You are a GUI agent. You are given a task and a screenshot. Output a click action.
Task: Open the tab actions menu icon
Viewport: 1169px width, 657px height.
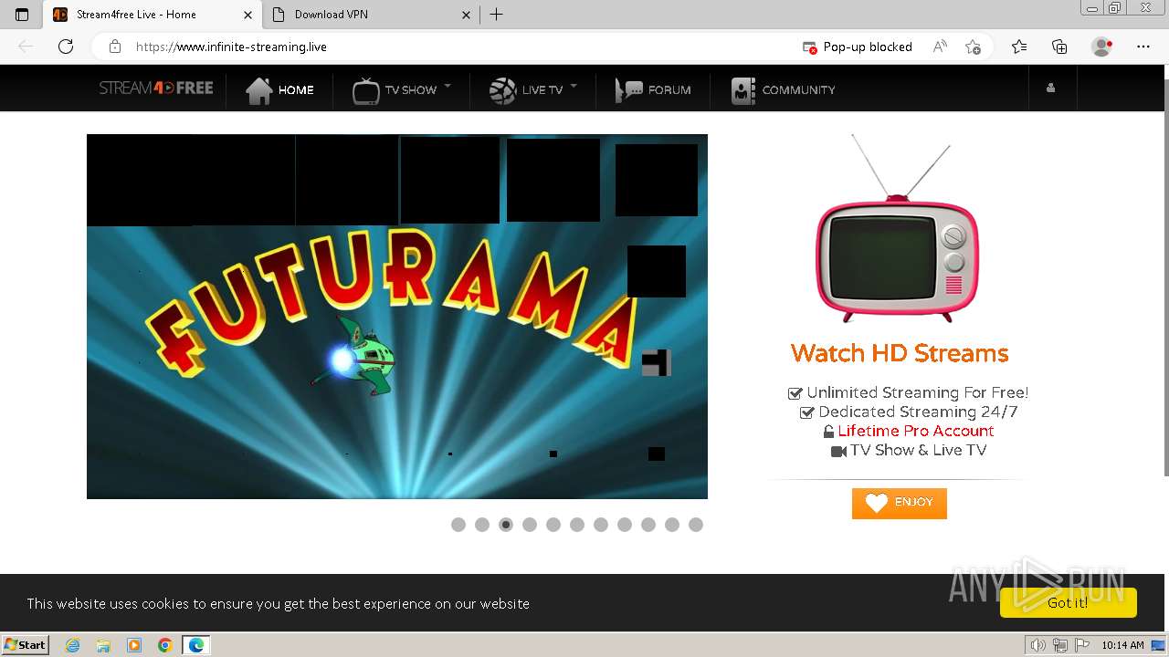(x=22, y=15)
